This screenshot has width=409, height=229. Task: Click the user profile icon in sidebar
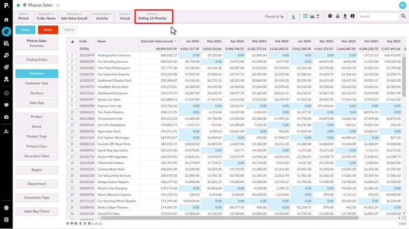coord(6,79)
